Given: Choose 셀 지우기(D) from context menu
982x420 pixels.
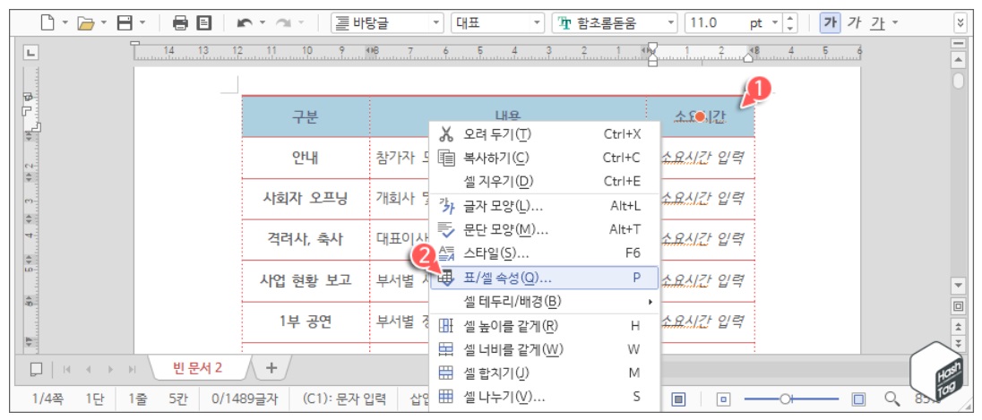Looking at the screenshot, I should (544, 182).
